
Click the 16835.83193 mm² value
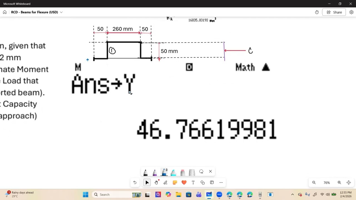[202, 20]
